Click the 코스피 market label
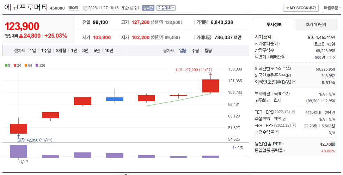This screenshot has height=175, width=343. coord(73,8)
